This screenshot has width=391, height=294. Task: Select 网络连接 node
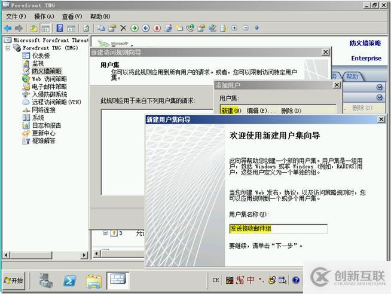(44, 109)
